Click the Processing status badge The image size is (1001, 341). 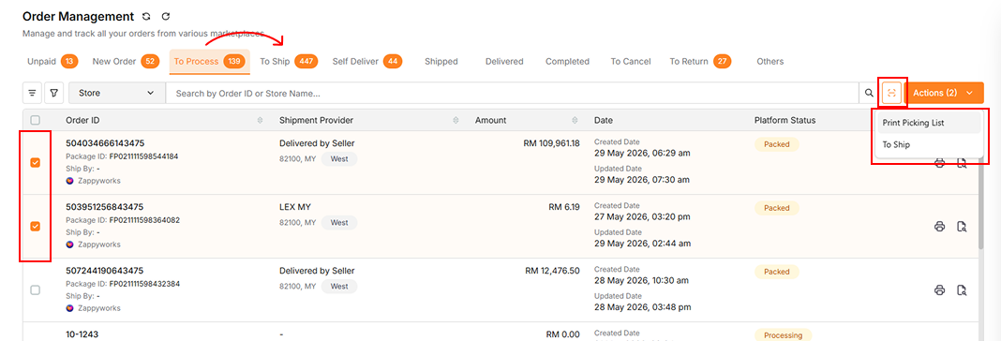[x=783, y=335]
